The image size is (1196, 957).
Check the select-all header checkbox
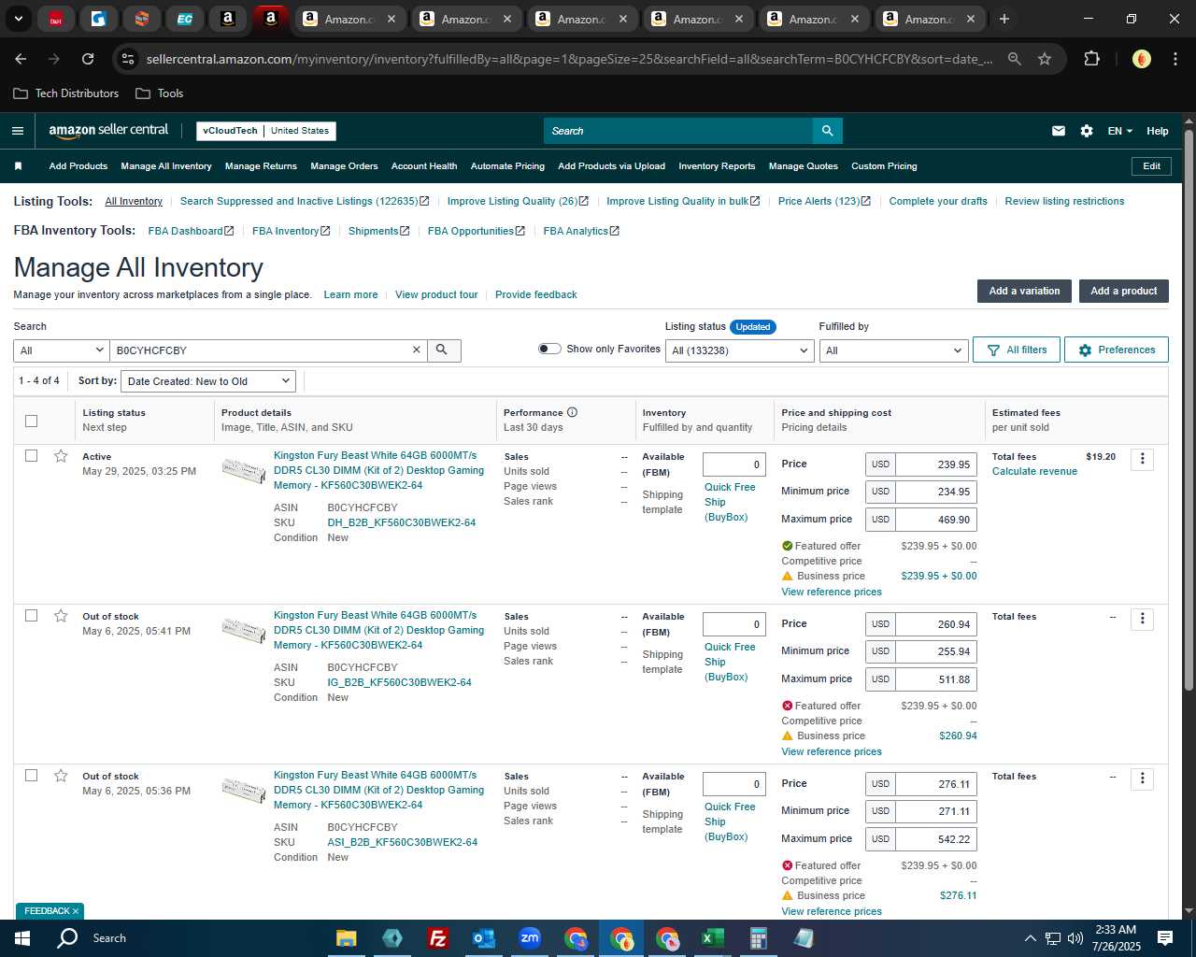[x=31, y=421]
